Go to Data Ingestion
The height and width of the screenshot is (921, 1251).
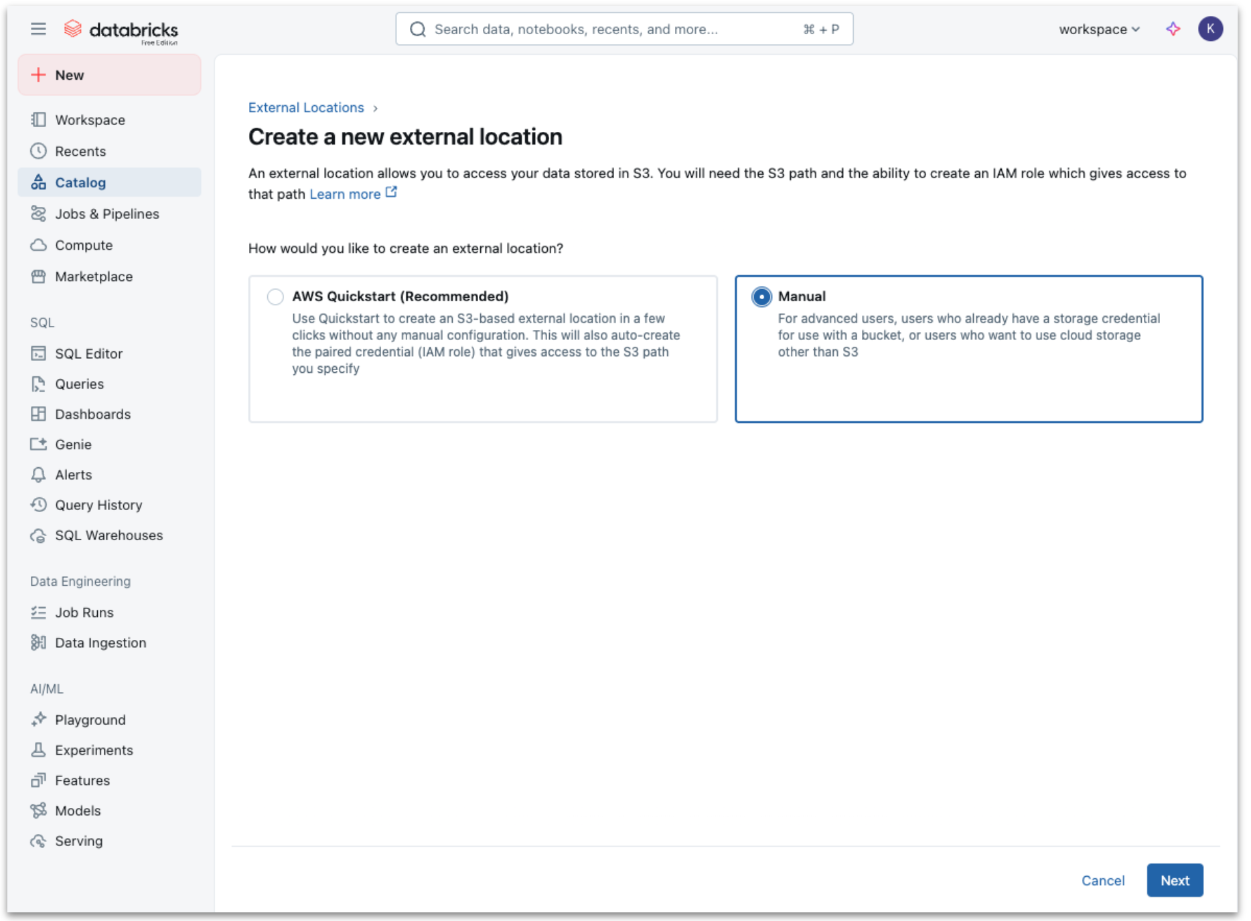[100, 642]
